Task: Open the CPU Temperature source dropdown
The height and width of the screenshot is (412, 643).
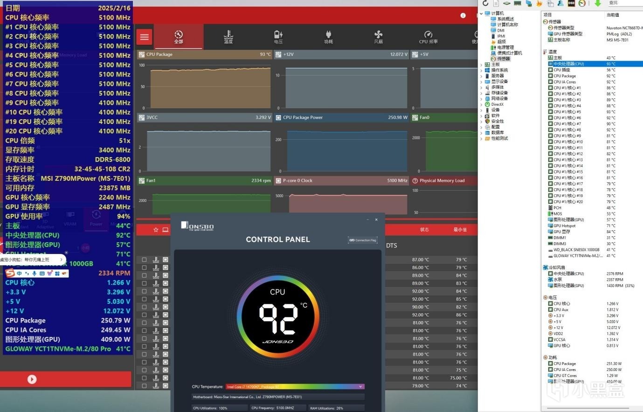Action: [x=295, y=386]
